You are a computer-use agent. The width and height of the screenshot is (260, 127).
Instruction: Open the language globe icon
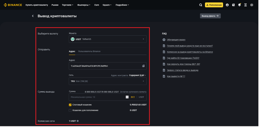(252, 5)
